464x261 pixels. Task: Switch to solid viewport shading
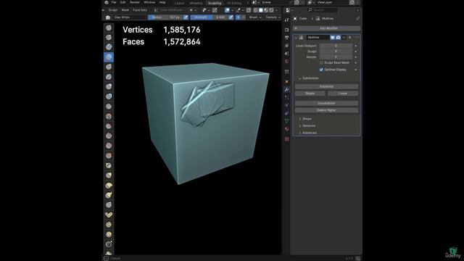click(261, 10)
